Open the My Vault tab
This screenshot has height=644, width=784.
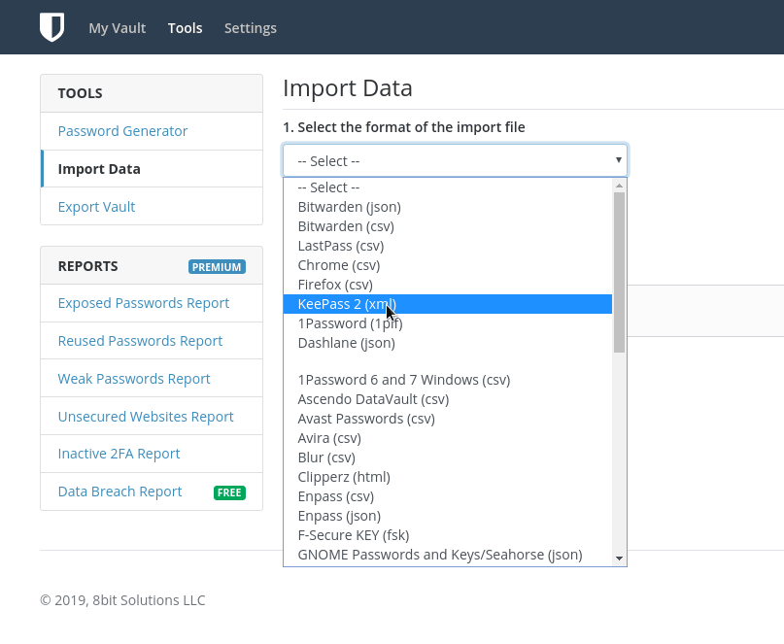pyautogui.click(x=117, y=28)
